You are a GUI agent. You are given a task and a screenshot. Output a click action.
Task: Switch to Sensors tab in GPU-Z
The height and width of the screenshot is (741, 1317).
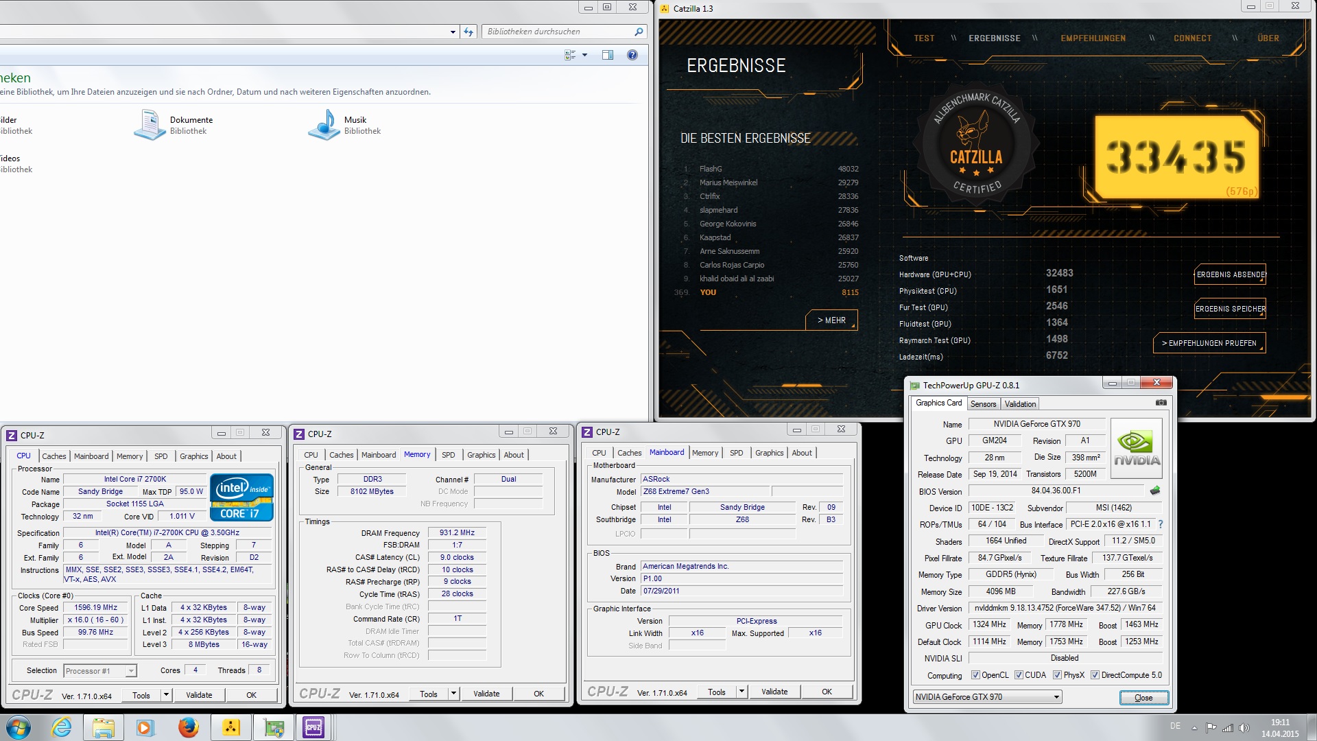tap(983, 404)
